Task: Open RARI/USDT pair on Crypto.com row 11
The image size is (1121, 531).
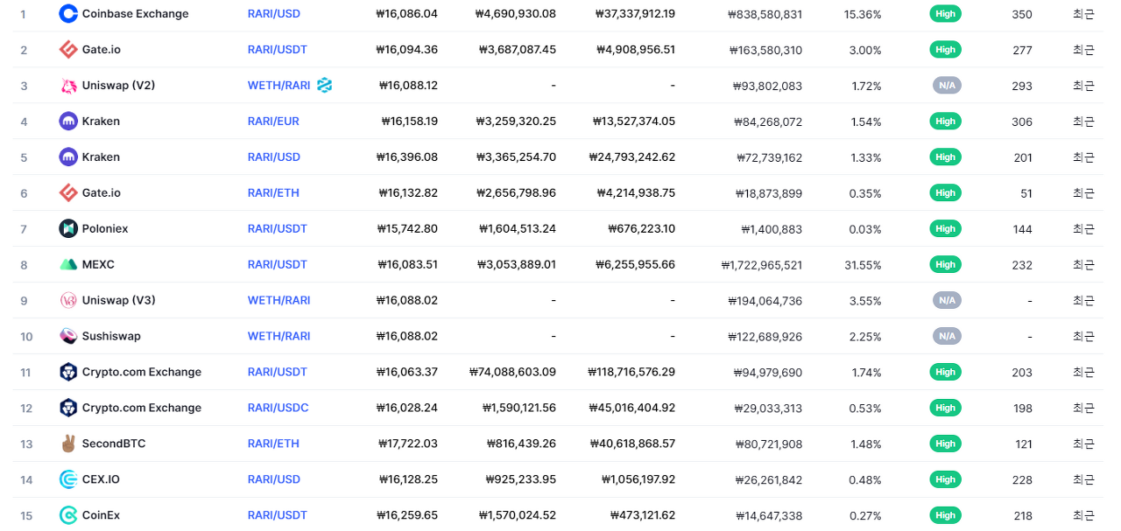Action: [278, 373]
